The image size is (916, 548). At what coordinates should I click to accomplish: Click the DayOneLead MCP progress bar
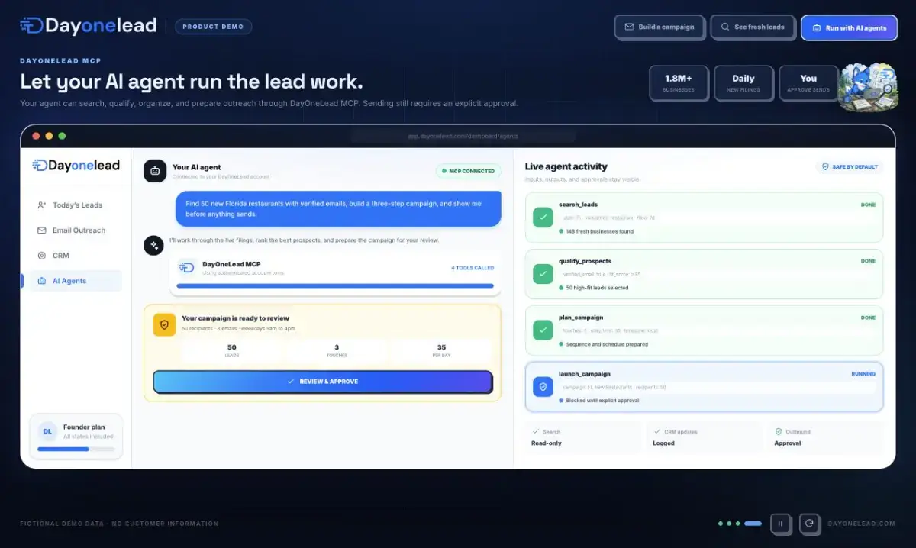(x=335, y=286)
